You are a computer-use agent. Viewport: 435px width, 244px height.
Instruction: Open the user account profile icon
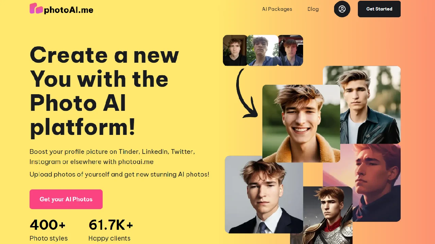tap(342, 9)
